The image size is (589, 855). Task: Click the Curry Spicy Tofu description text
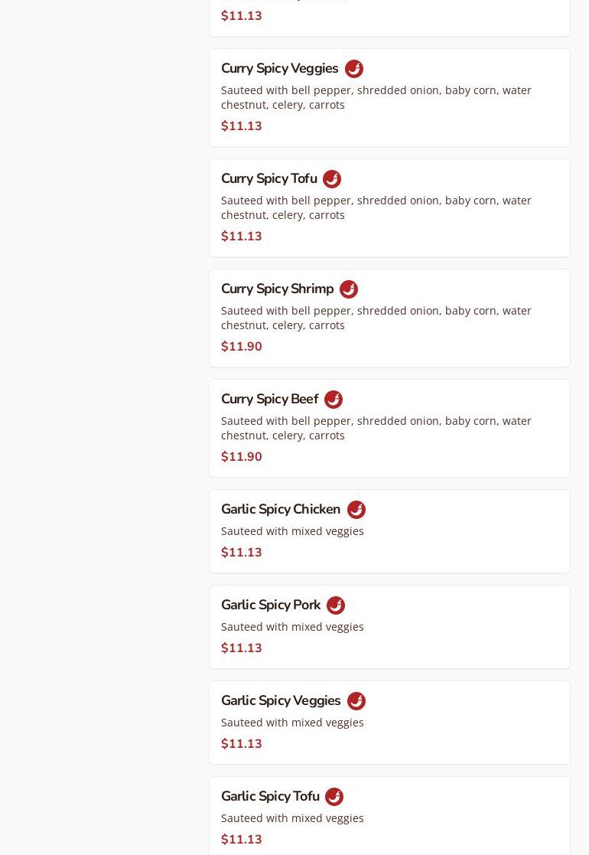click(x=376, y=207)
